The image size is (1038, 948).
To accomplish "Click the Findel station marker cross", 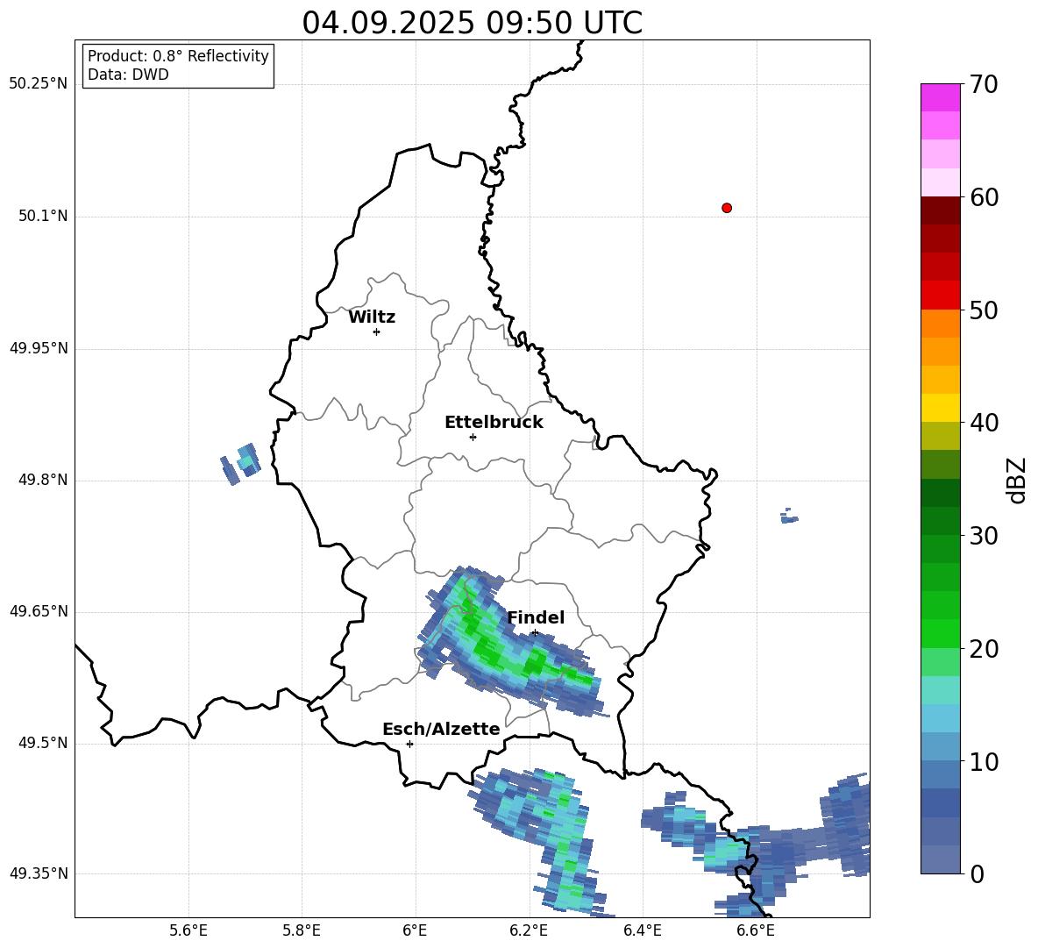I will coord(535,633).
